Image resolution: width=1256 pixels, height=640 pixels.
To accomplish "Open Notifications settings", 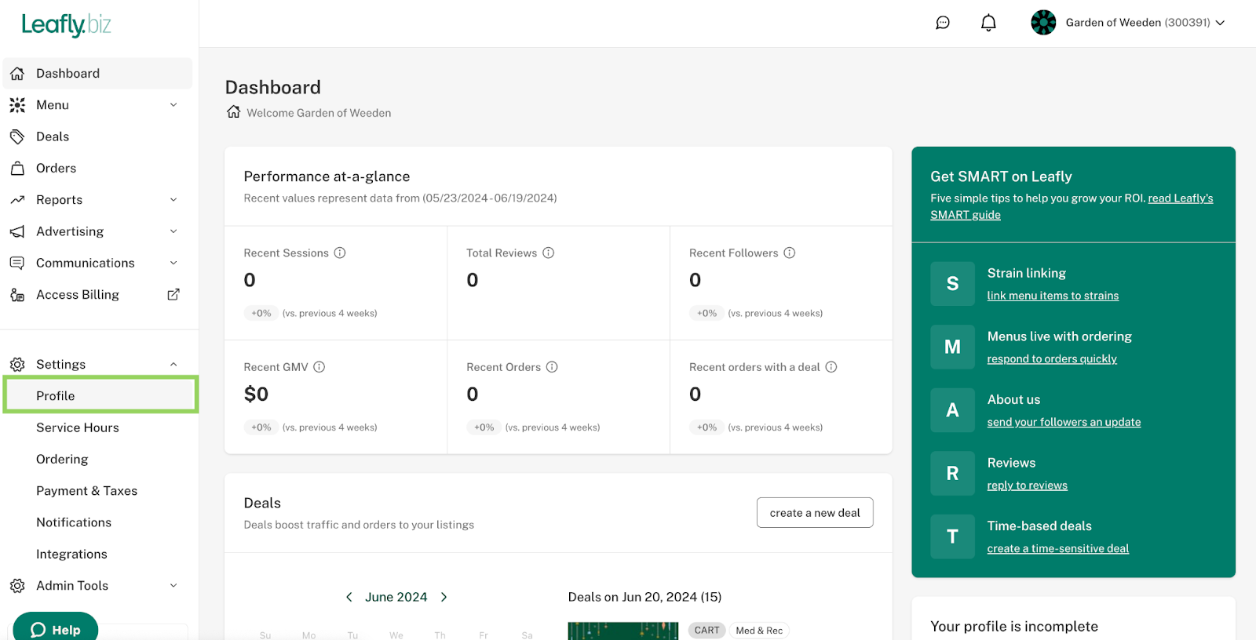I will [74, 522].
